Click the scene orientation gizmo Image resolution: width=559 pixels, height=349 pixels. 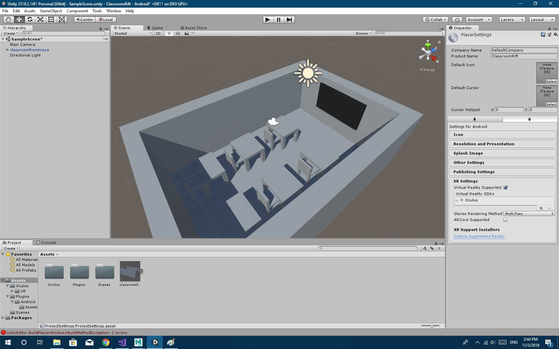click(x=428, y=52)
